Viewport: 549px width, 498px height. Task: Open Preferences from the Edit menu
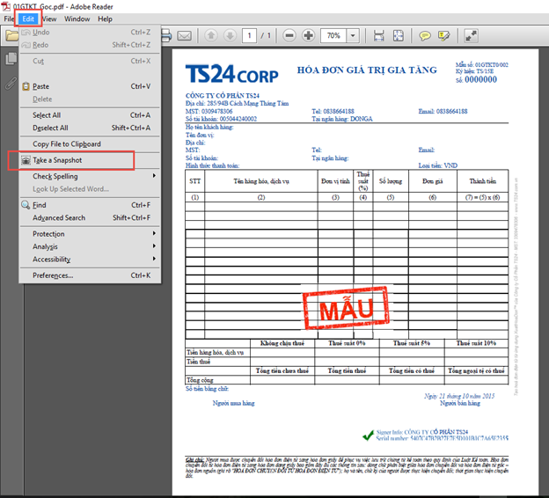pos(90,275)
